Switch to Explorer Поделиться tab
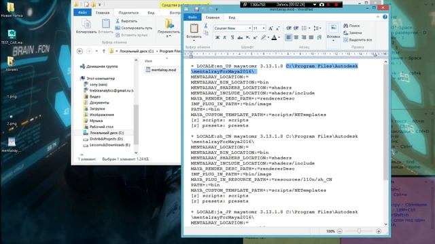The width and height of the screenshot is (435, 244). 128,13
